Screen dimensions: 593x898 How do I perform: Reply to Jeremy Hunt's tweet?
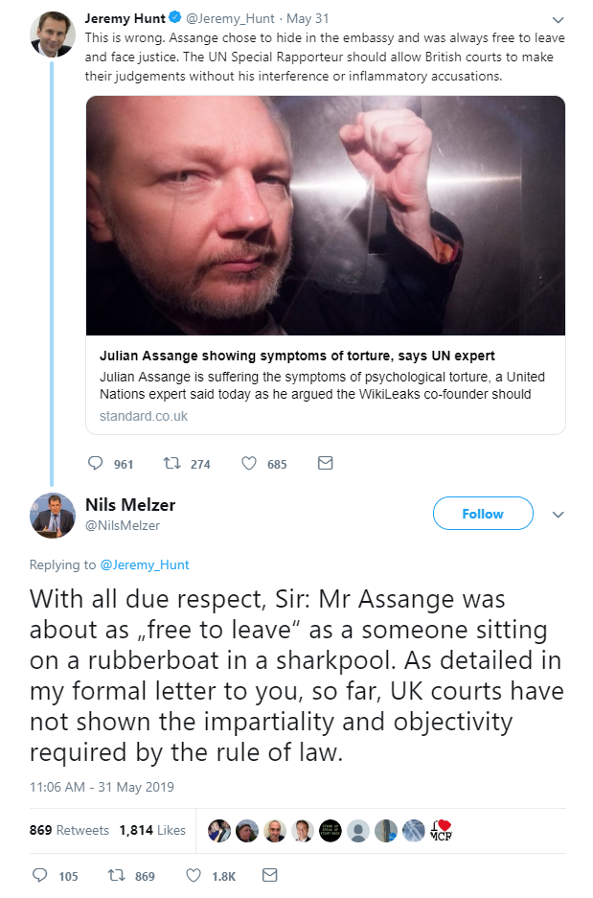click(x=95, y=464)
